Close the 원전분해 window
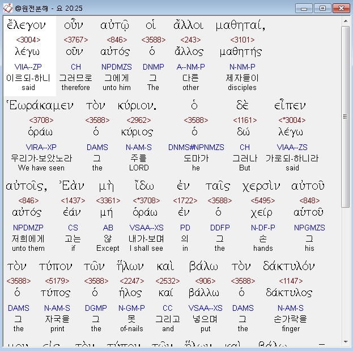Viewport: 353px width, 351px height. pyautogui.click(x=341, y=8)
